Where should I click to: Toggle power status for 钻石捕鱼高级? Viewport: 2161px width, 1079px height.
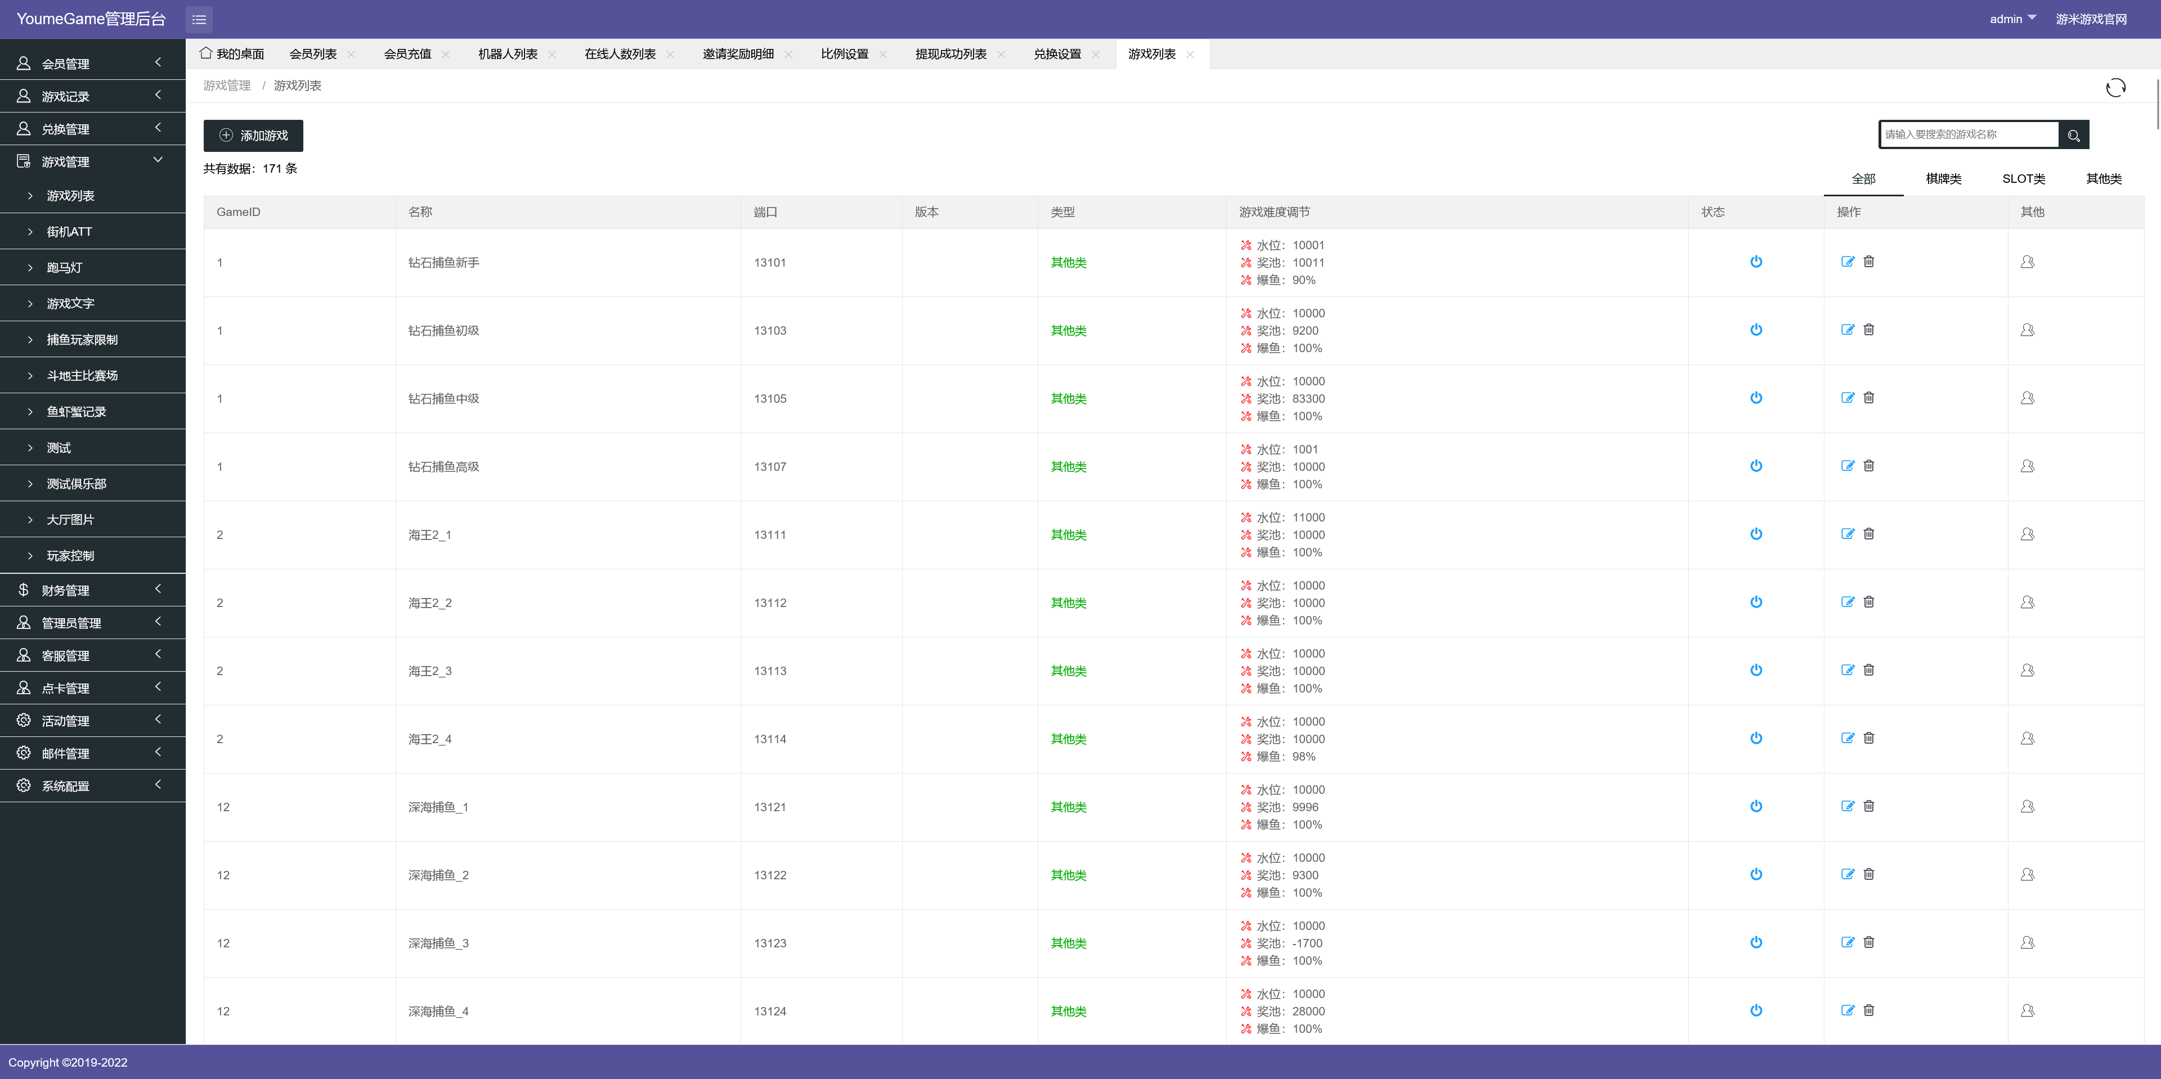click(1756, 466)
